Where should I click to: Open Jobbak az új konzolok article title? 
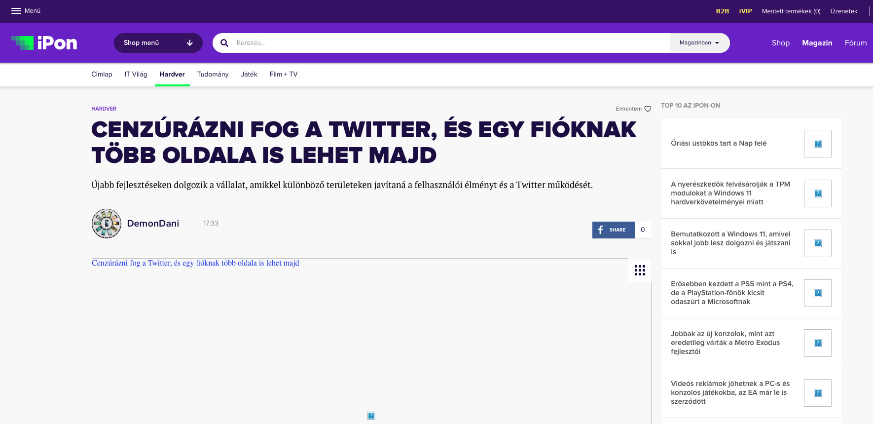[725, 343]
